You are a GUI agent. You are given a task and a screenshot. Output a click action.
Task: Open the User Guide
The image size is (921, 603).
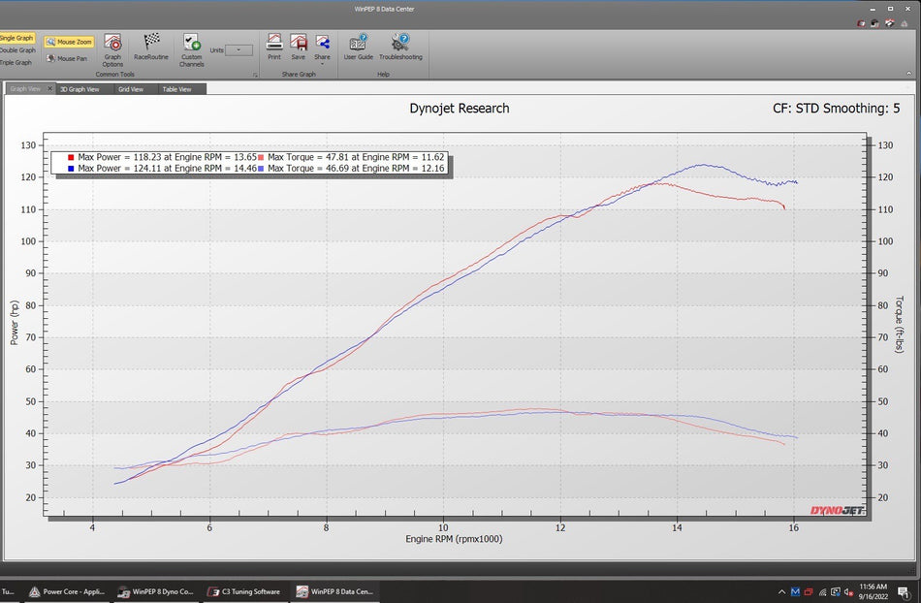[x=358, y=47]
